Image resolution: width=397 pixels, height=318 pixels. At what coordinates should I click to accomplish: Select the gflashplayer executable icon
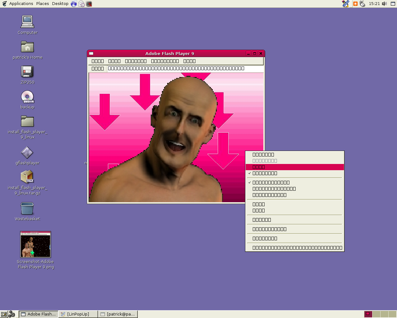27,152
